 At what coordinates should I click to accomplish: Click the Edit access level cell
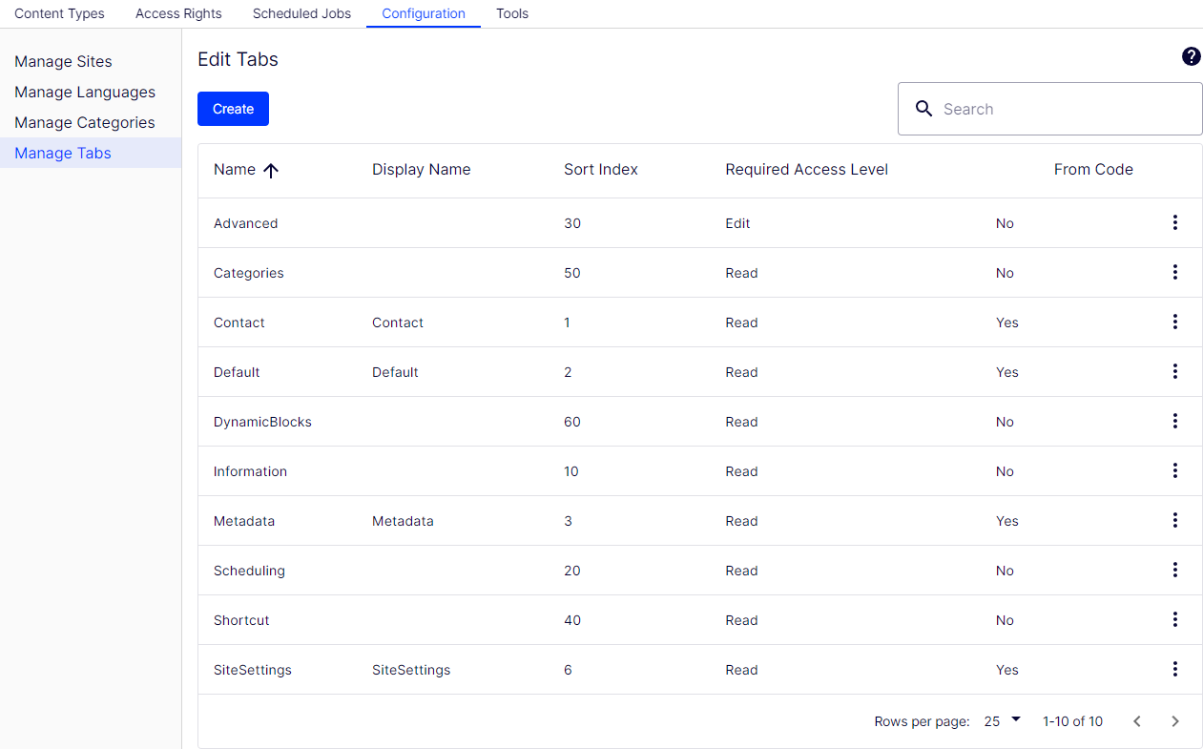(x=737, y=223)
